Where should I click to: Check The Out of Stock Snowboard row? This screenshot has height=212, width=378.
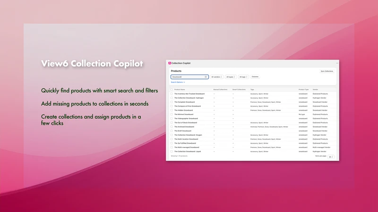tap(172, 122)
